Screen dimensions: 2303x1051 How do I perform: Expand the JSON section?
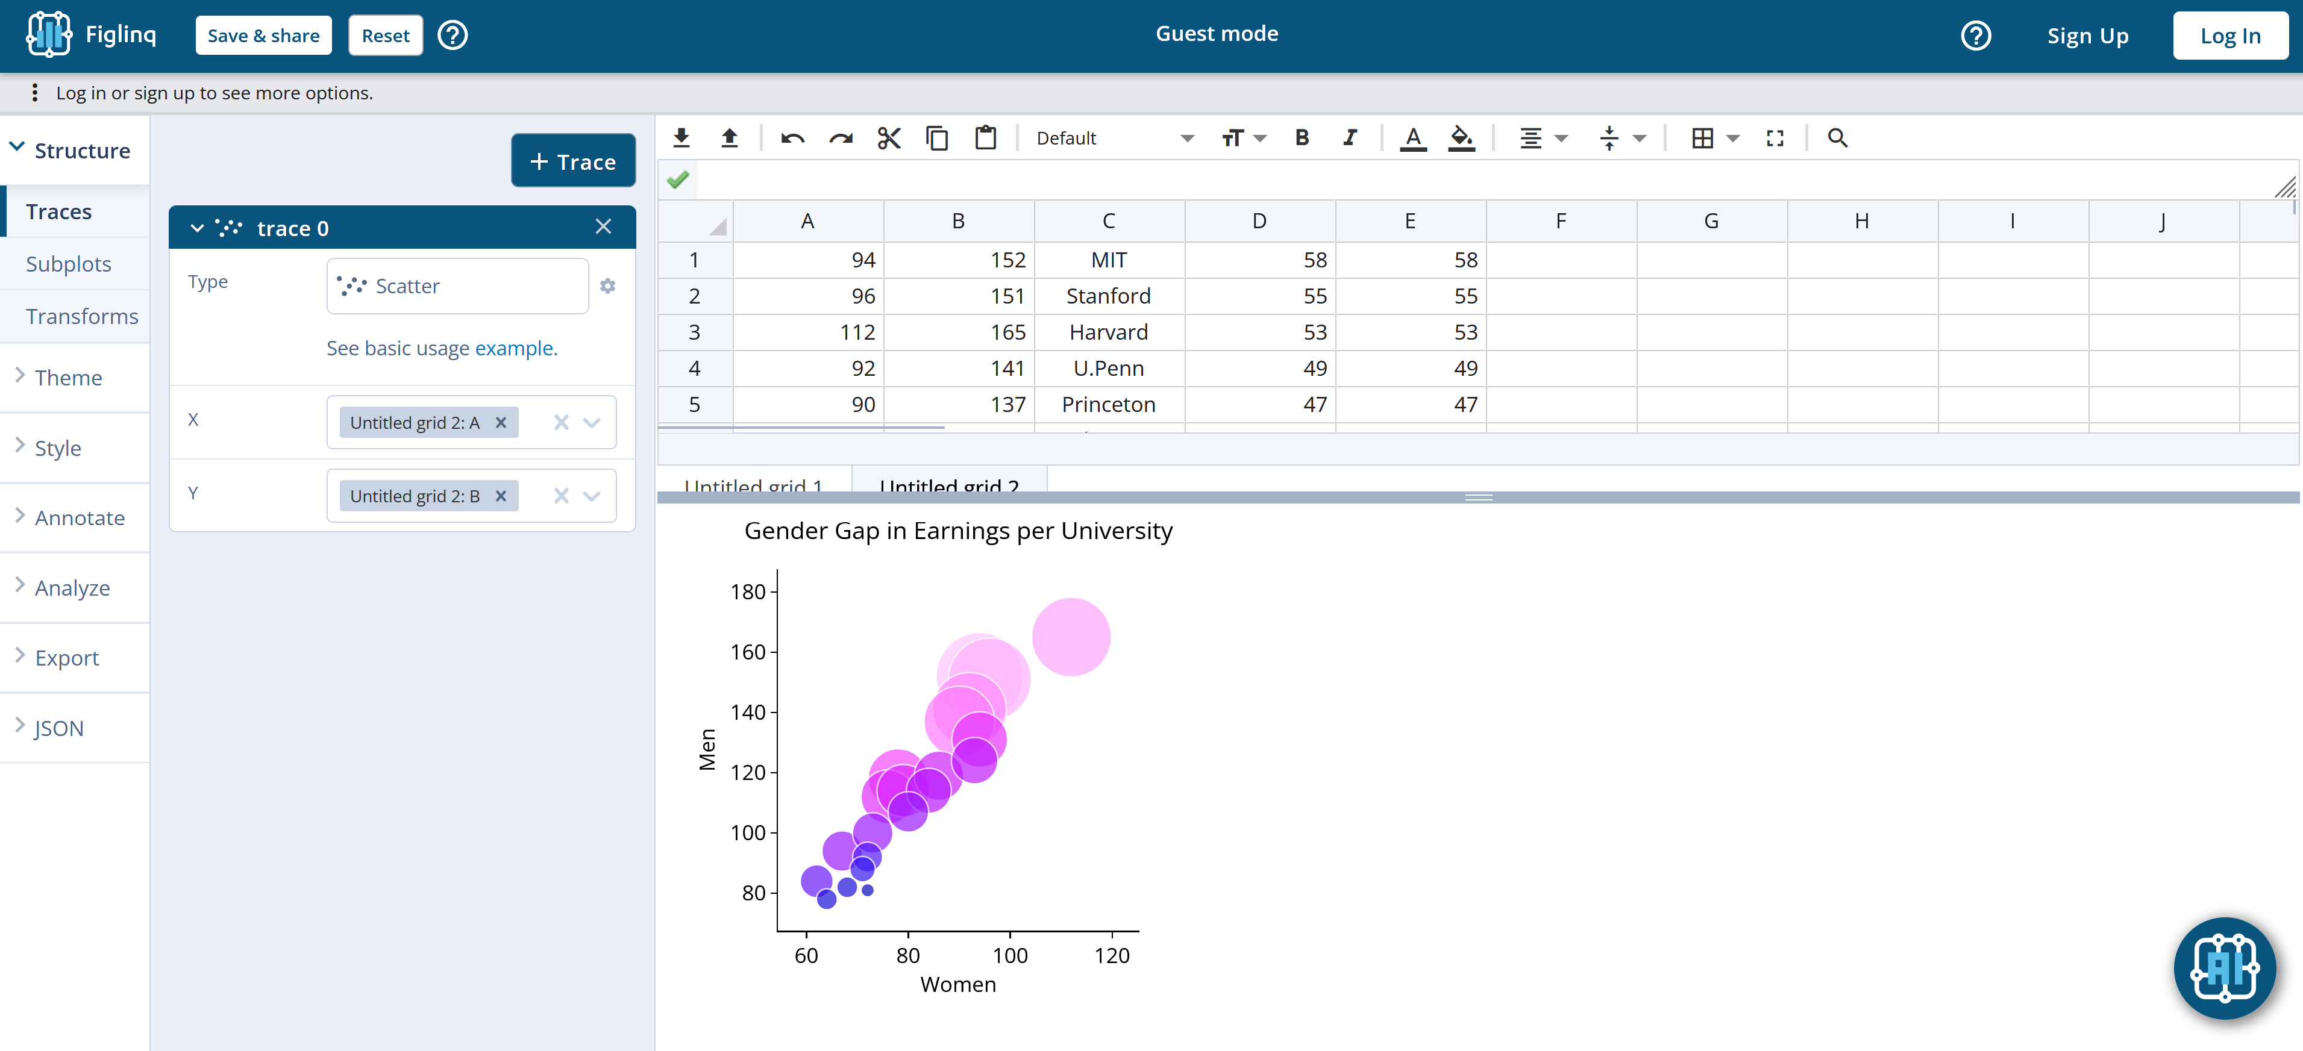point(74,728)
